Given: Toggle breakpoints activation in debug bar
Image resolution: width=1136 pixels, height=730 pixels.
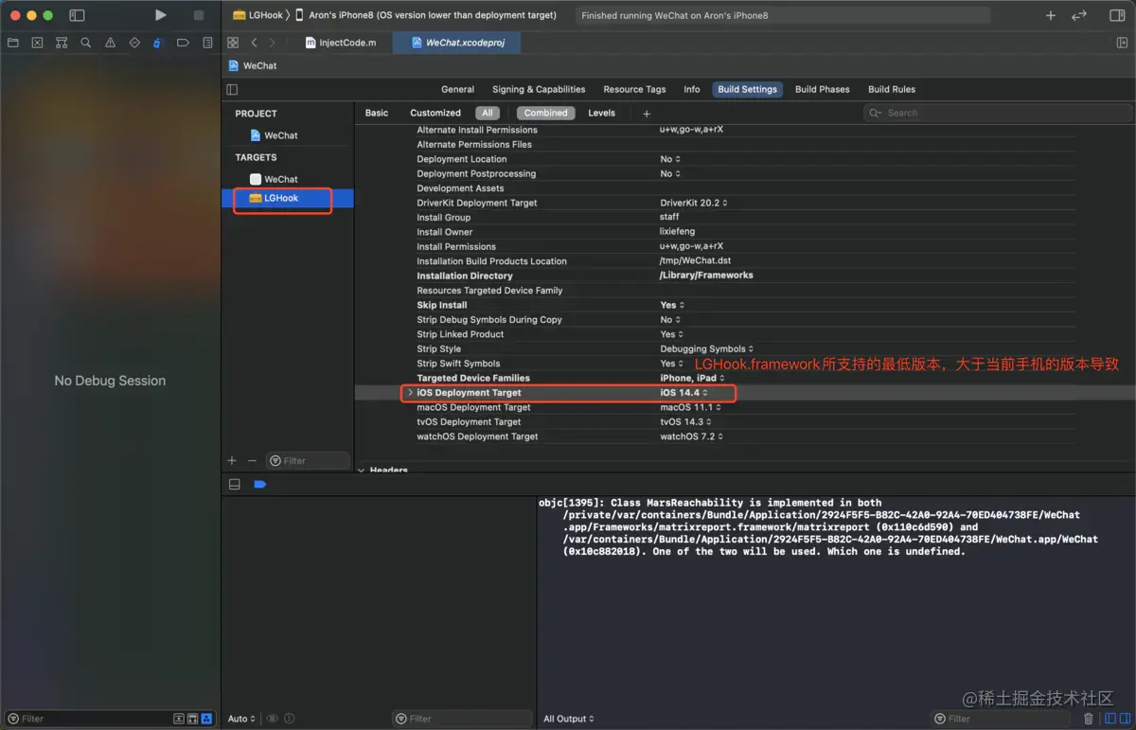Looking at the screenshot, I should pos(260,484).
